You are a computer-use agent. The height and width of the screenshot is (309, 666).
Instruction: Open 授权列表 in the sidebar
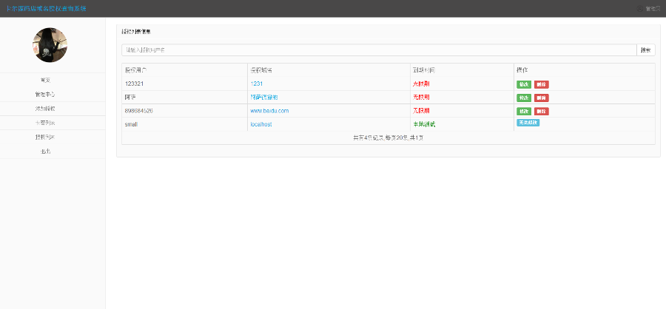(45, 137)
